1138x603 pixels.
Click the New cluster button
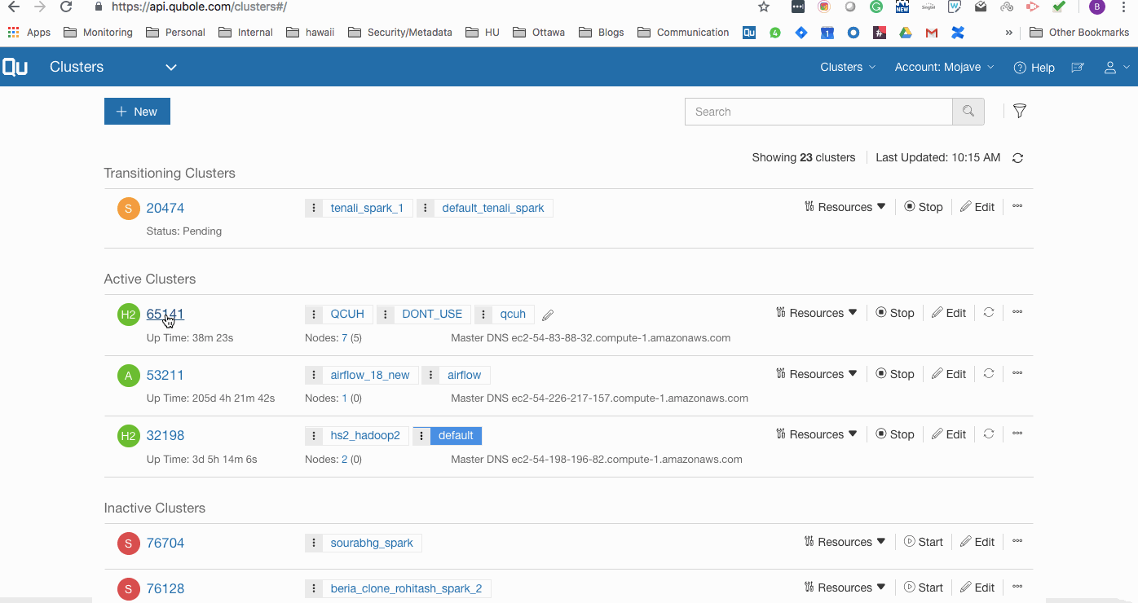point(137,112)
